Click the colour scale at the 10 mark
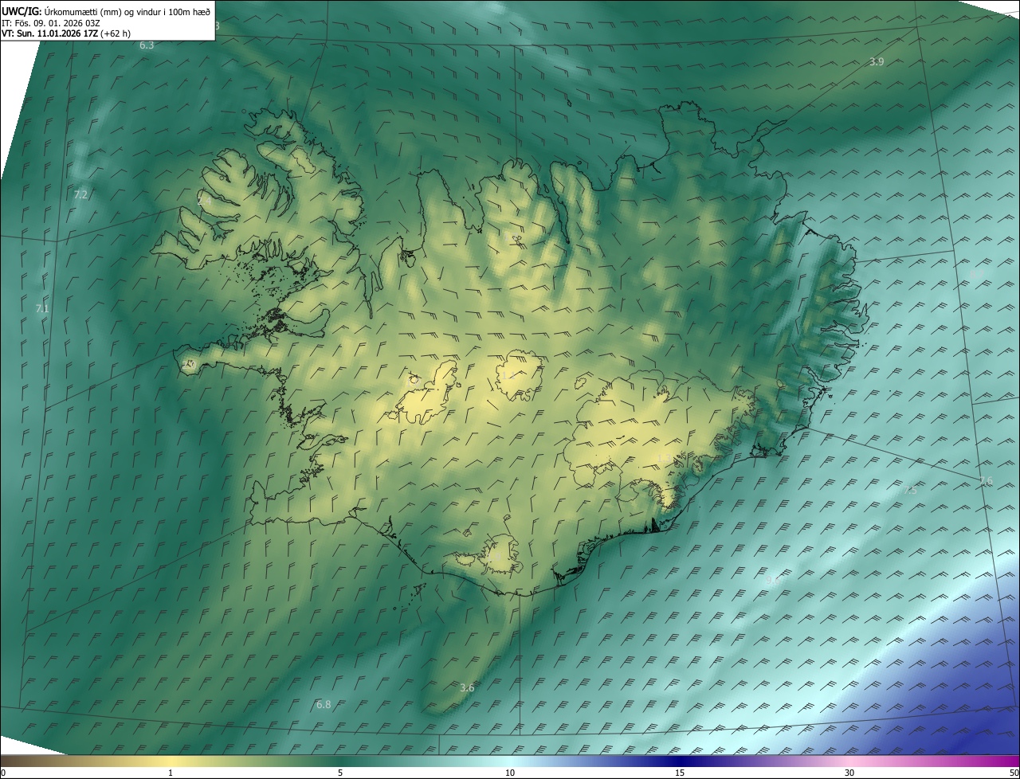This screenshot has width=1020, height=779. pos(510,761)
